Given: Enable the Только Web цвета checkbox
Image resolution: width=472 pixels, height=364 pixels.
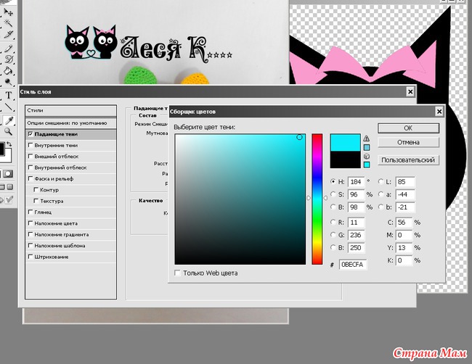Looking at the screenshot, I should (x=179, y=273).
